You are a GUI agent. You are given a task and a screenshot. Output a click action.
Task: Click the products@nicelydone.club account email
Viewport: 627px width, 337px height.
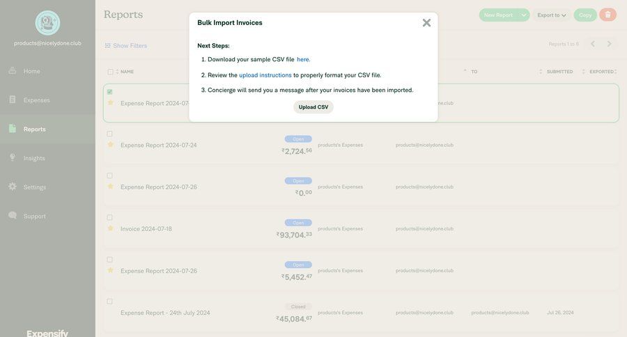coord(47,43)
